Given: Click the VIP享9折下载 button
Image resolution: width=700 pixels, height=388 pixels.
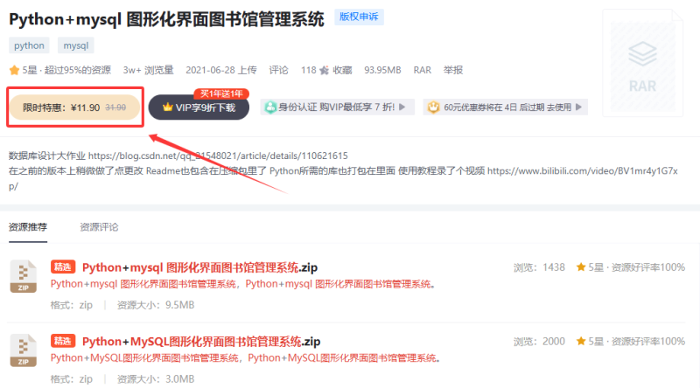Looking at the screenshot, I should click(199, 107).
